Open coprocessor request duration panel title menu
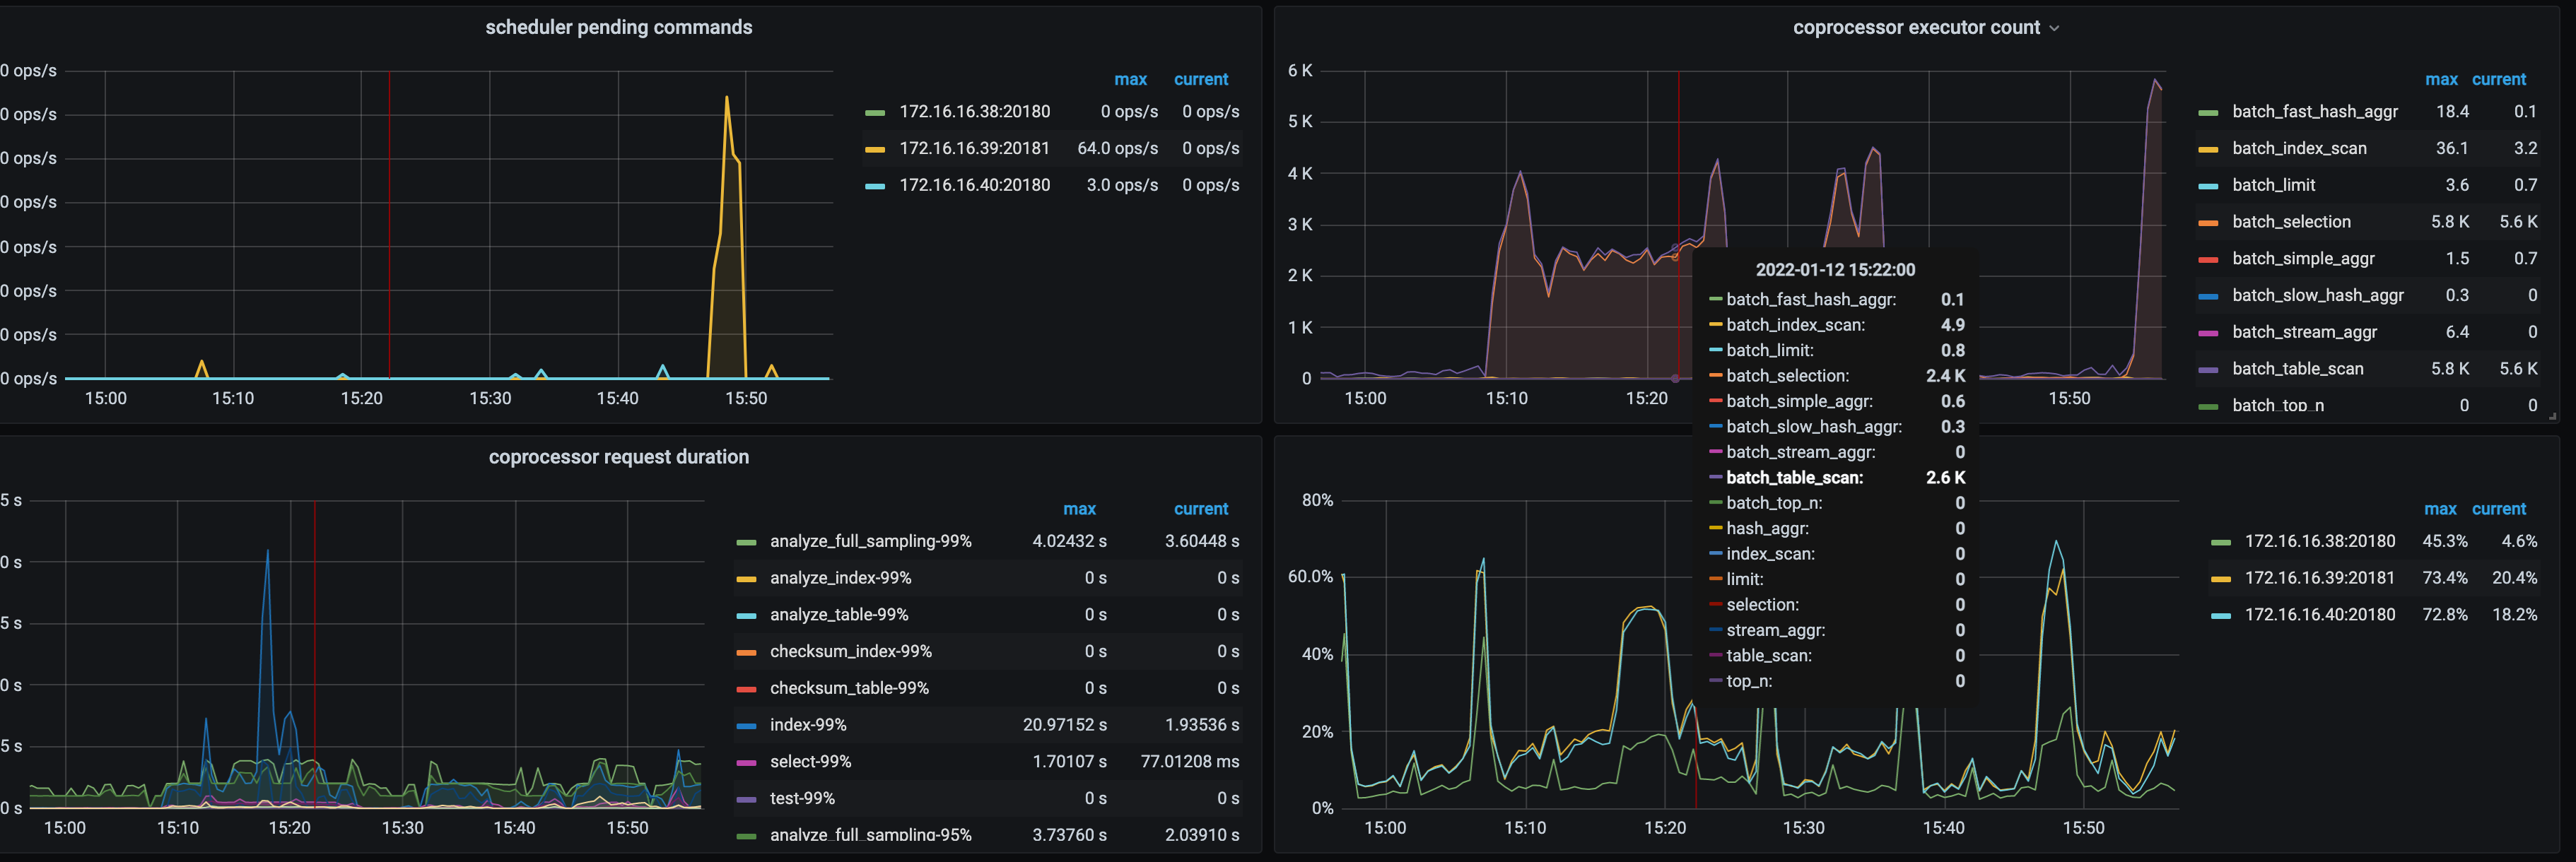 pyautogui.click(x=618, y=457)
